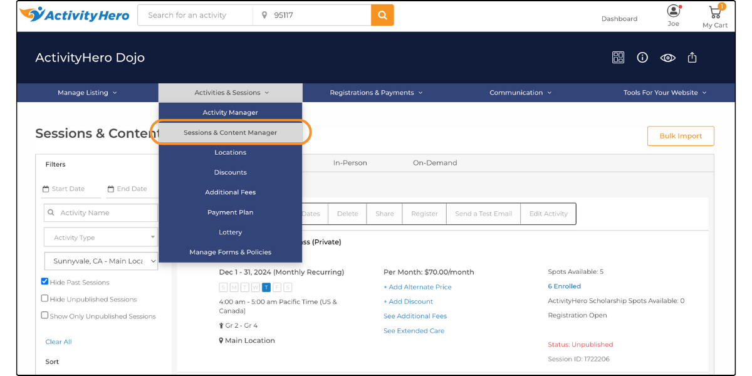Click the Bulk Import button
Image resolution: width=752 pixels, height=376 pixels.
[x=681, y=136]
